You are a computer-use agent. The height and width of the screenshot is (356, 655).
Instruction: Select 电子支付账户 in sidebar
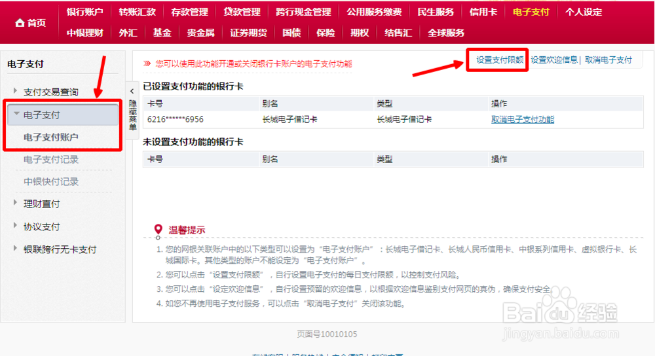50,137
